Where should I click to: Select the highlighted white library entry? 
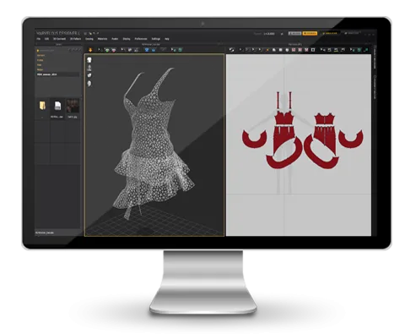(57, 74)
